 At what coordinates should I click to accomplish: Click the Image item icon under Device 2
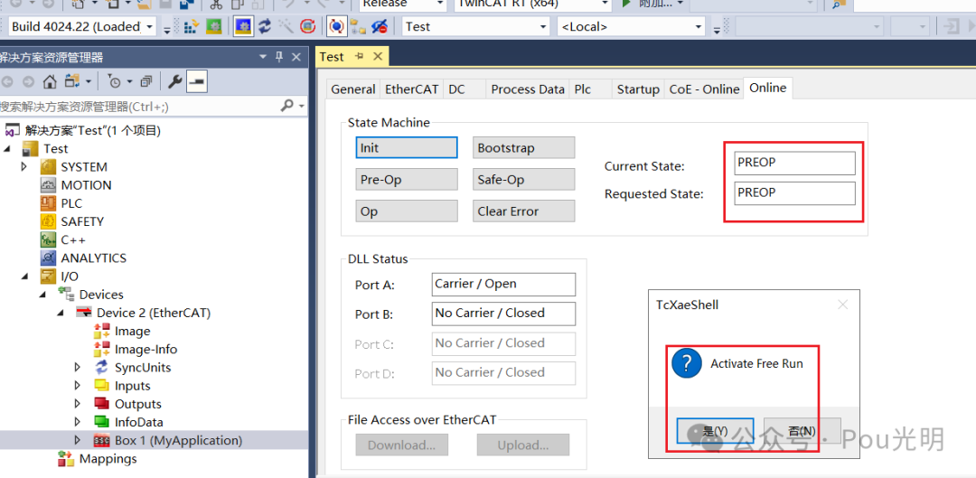[x=101, y=331]
